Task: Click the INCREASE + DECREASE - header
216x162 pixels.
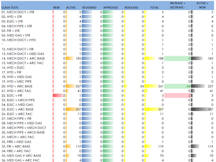Action: [178, 5]
